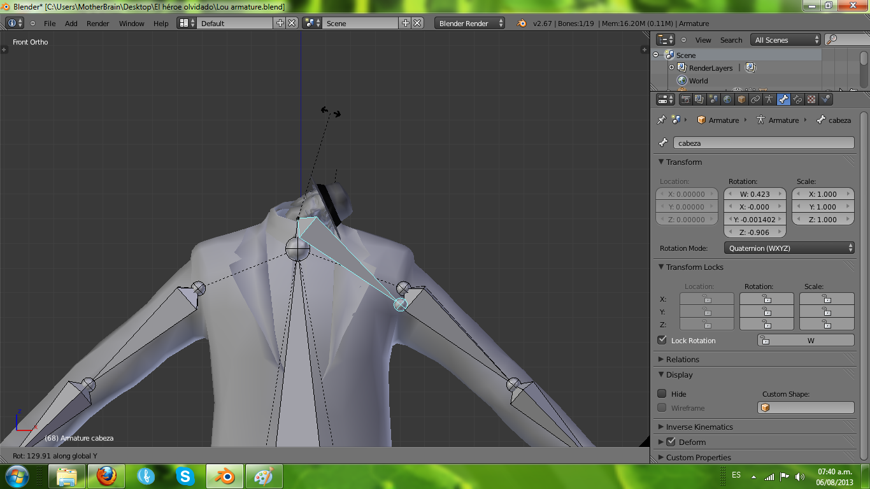
Task: Open the World properties globe tab
Action: (x=727, y=99)
